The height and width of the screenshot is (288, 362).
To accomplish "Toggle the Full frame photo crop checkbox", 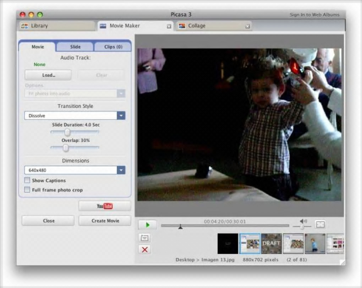I will point(27,190).
